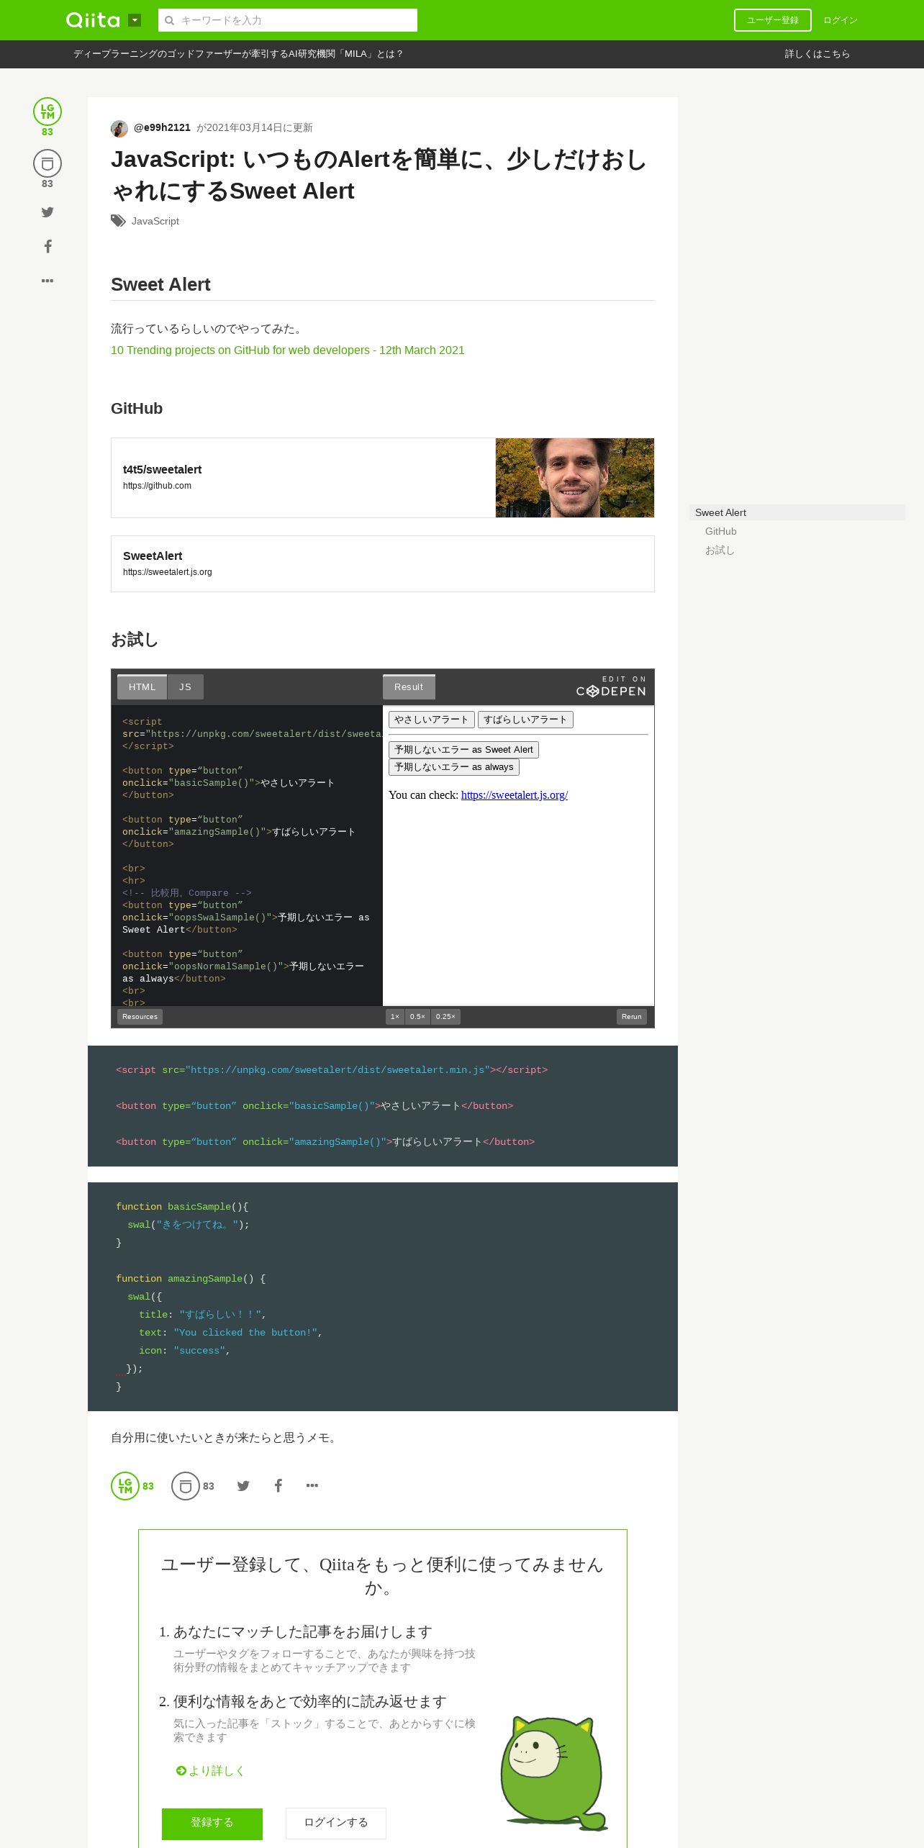Go to Sweet Alert in table of contents

(797, 512)
